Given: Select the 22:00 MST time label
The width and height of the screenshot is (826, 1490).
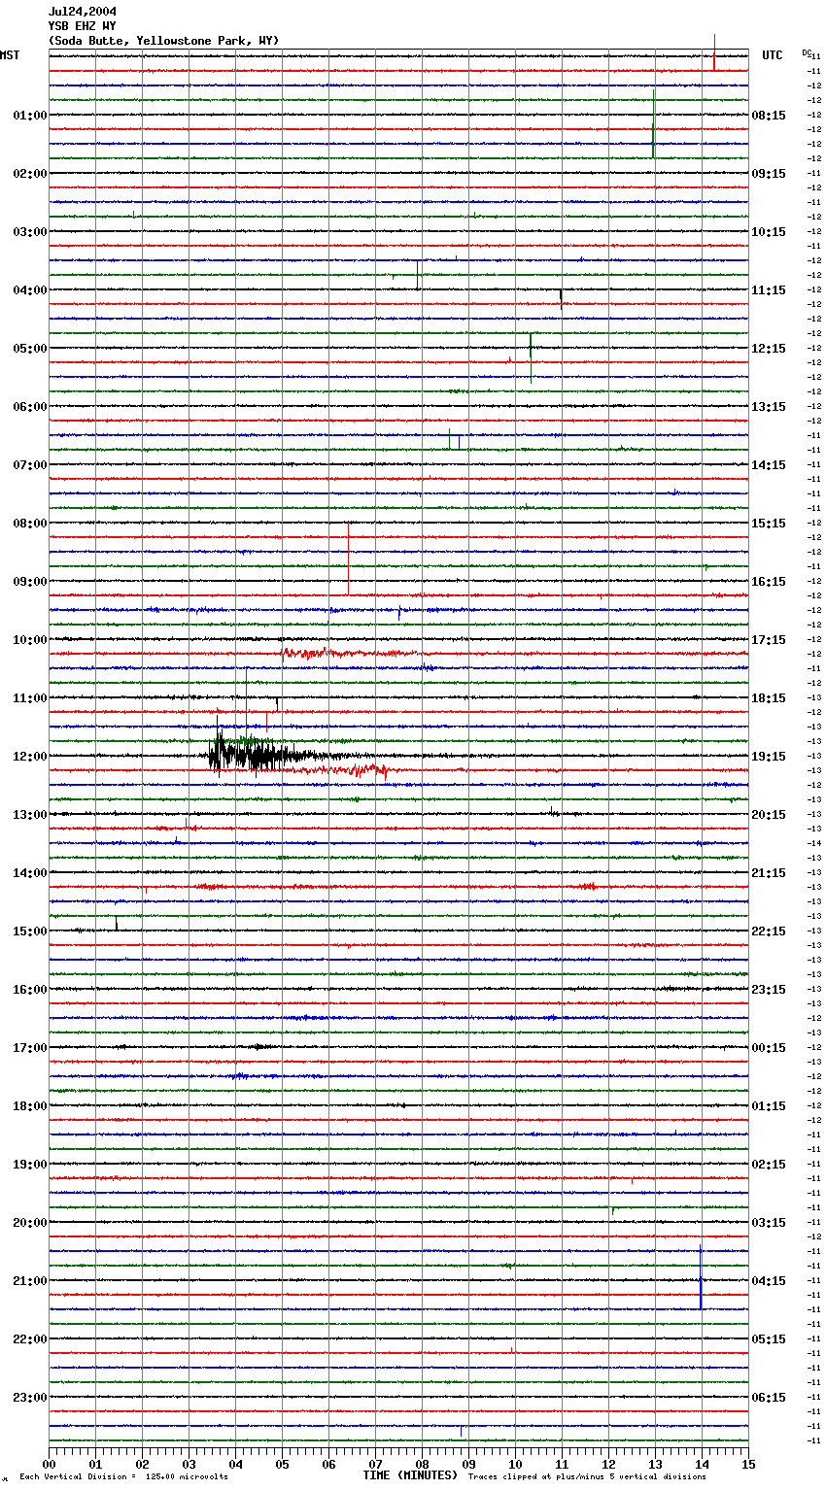Looking at the screenshot, I should pos(30,1339).
